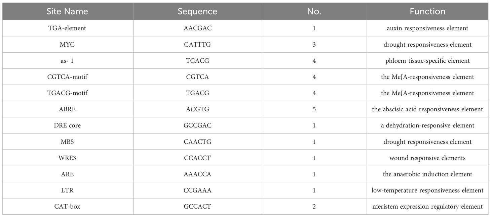This screenshot has height=217, width=491.
Task: Select meristem expression regulatory element cell
Action: tap(427, 207)
